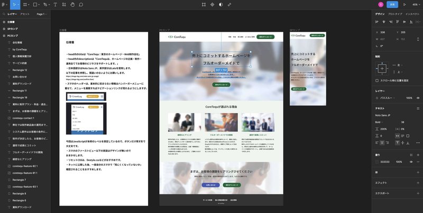
Task: Click the layers search magnifier icon
Action: pyautogui.click(x=4, y=14)
